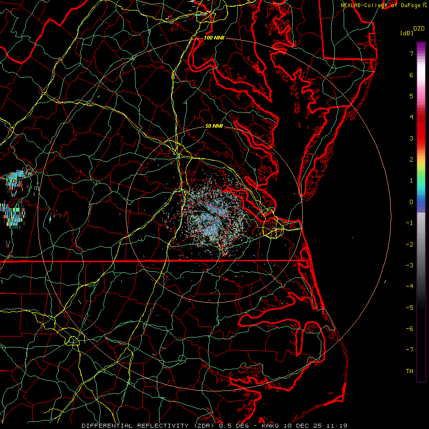
Task: Click the "10 DEC 25" date text
Action: (303, 426)
